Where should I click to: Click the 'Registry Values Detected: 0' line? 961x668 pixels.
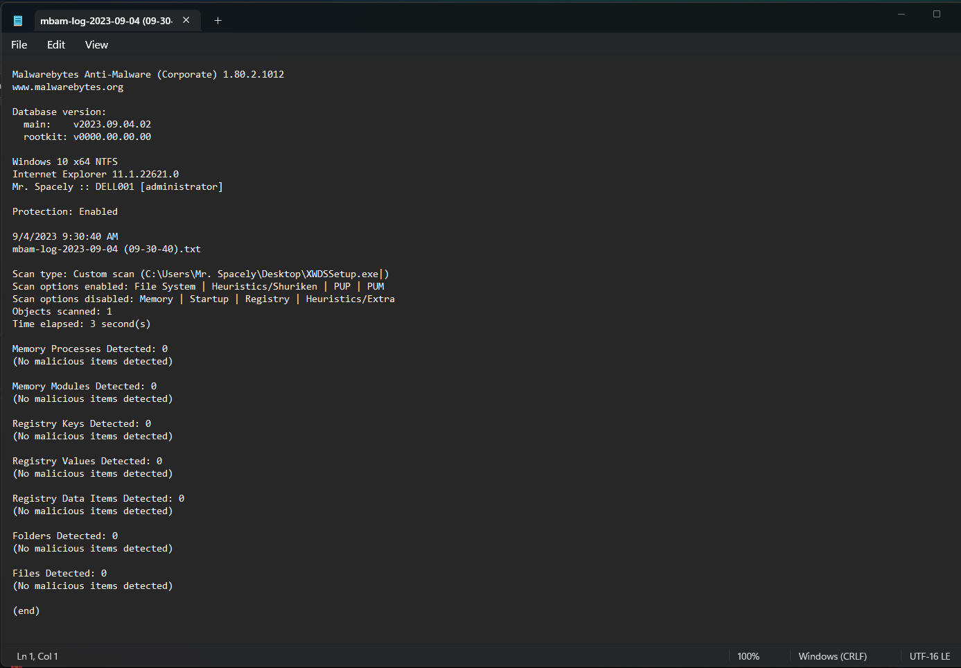point(87,462)
